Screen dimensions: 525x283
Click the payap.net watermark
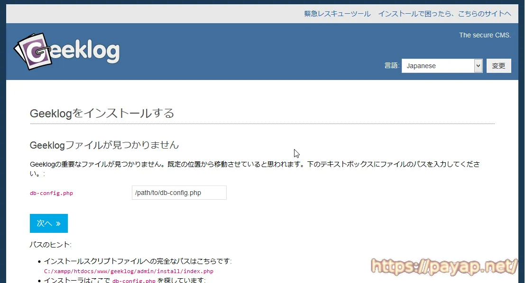(443, 267)
